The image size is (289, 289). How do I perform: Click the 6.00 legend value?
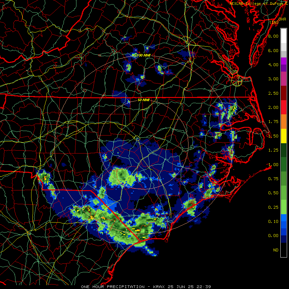point(273,50)
